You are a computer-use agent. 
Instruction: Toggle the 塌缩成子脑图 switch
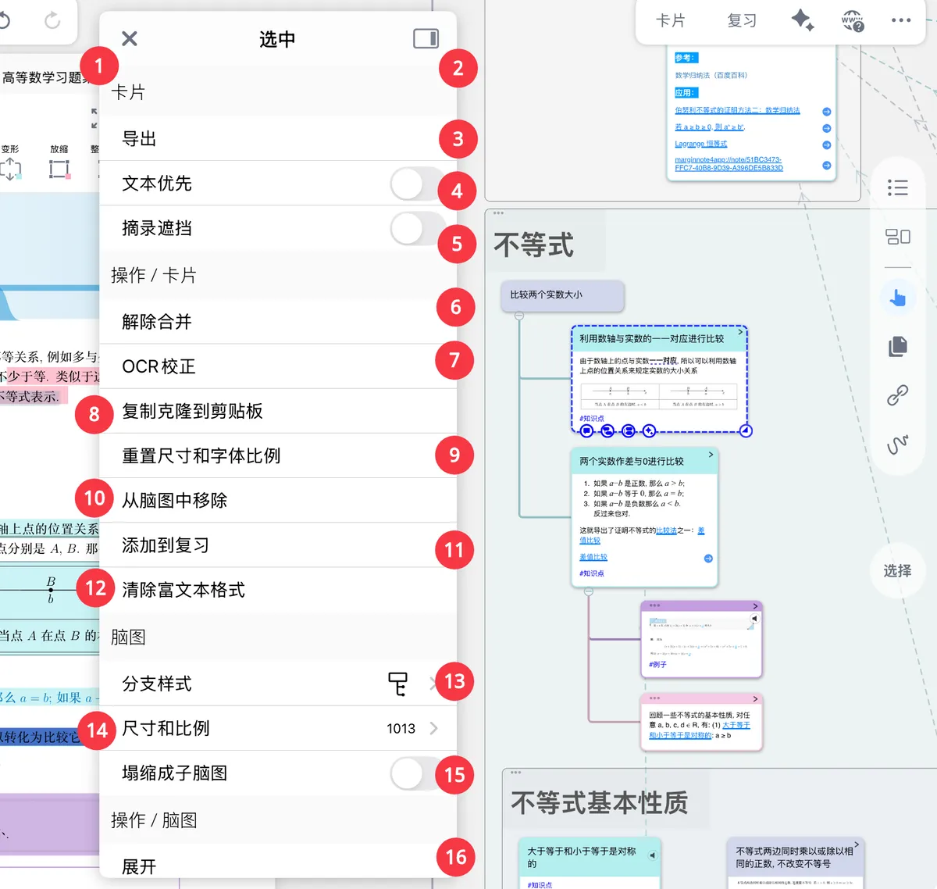(x=415, y=773)
